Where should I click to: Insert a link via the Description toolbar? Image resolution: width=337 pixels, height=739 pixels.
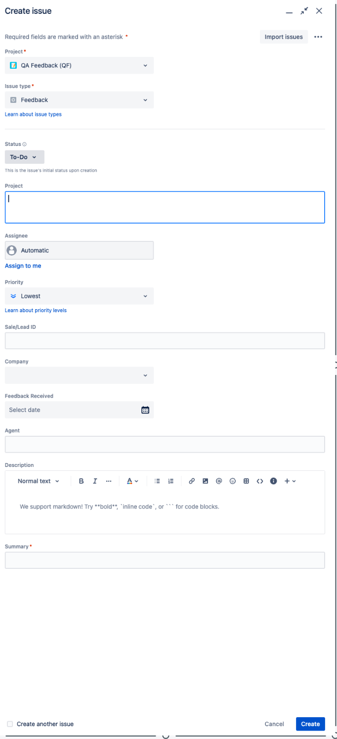pos(192,481)
